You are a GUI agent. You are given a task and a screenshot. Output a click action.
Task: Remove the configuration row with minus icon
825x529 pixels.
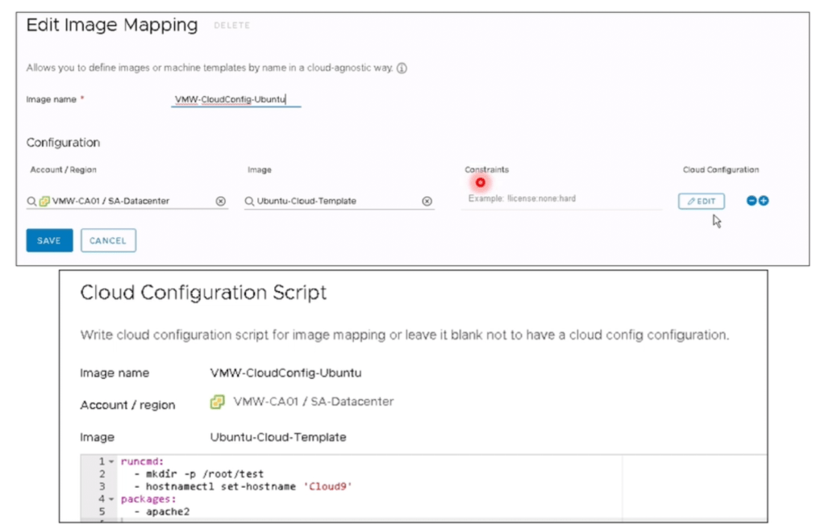(x=752, y=201)
